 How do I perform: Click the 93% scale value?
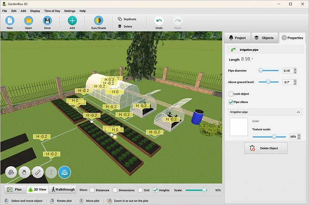(x=218, y=190)
